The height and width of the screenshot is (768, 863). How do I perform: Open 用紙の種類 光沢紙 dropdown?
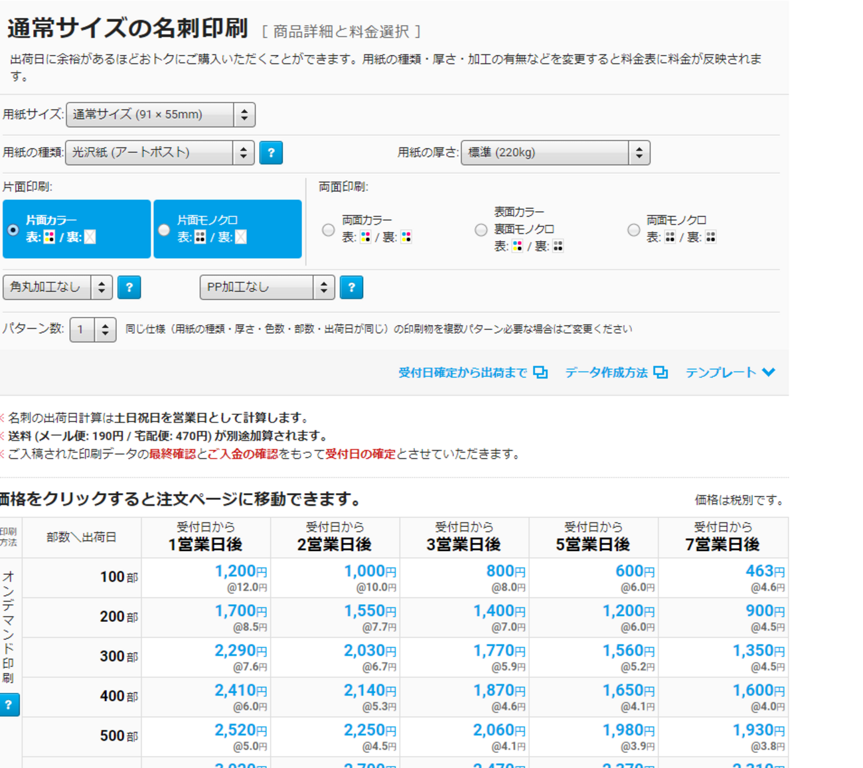[159, 153]
